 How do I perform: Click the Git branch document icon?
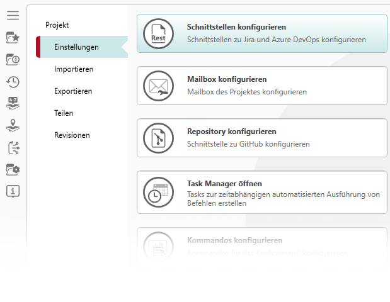coord(158,138)
